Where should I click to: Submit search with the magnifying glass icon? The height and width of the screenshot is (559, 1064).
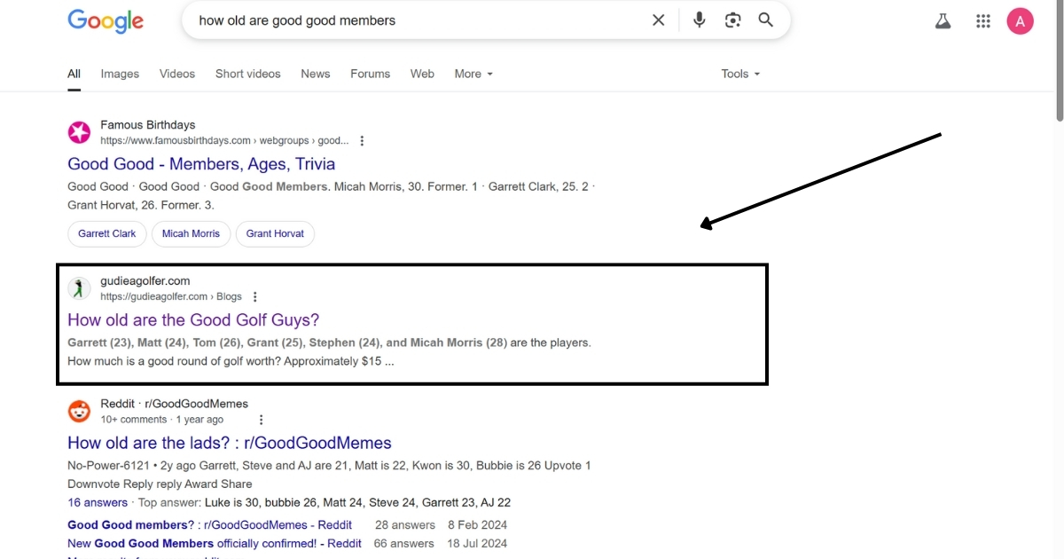pyautogui.click(x=766, y=20)
